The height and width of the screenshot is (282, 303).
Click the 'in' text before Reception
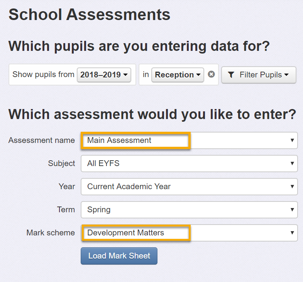146,74
